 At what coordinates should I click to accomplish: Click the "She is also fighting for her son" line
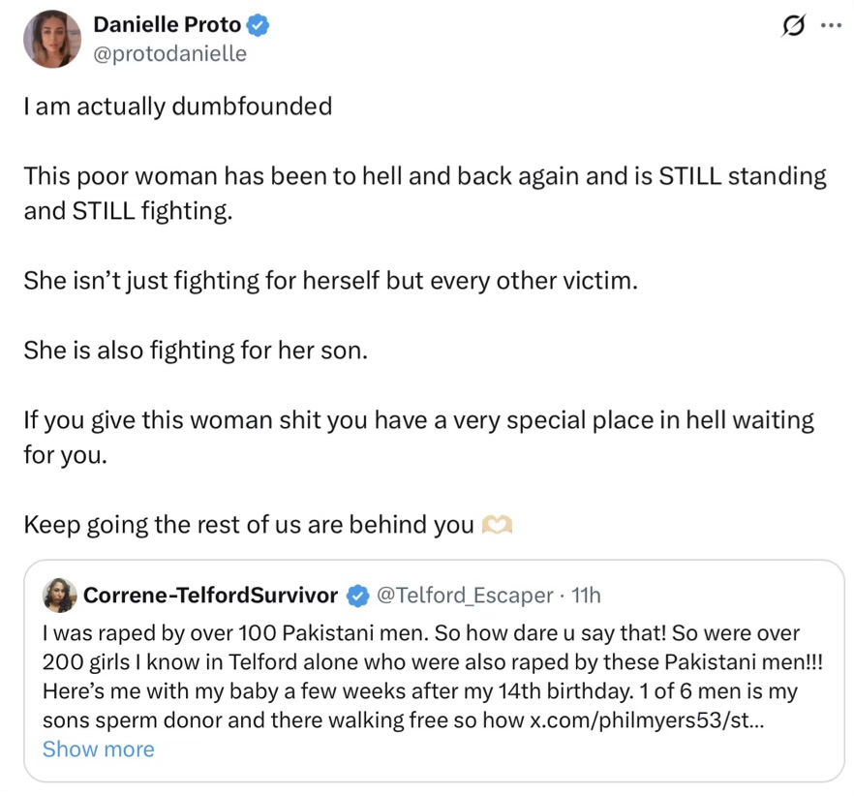(196, 351)
